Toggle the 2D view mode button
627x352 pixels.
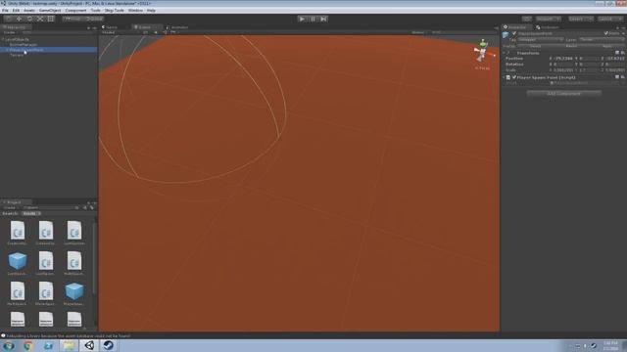146,32
